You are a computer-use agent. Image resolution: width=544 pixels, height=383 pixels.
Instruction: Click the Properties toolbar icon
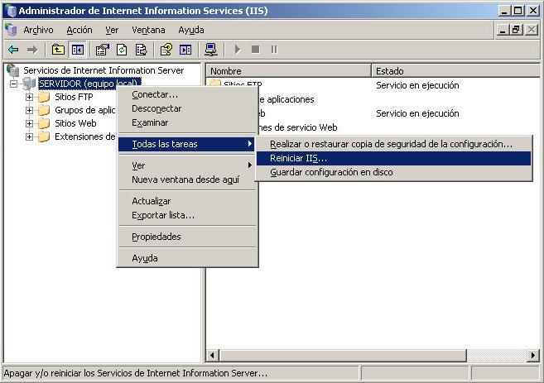coord(103,50)
